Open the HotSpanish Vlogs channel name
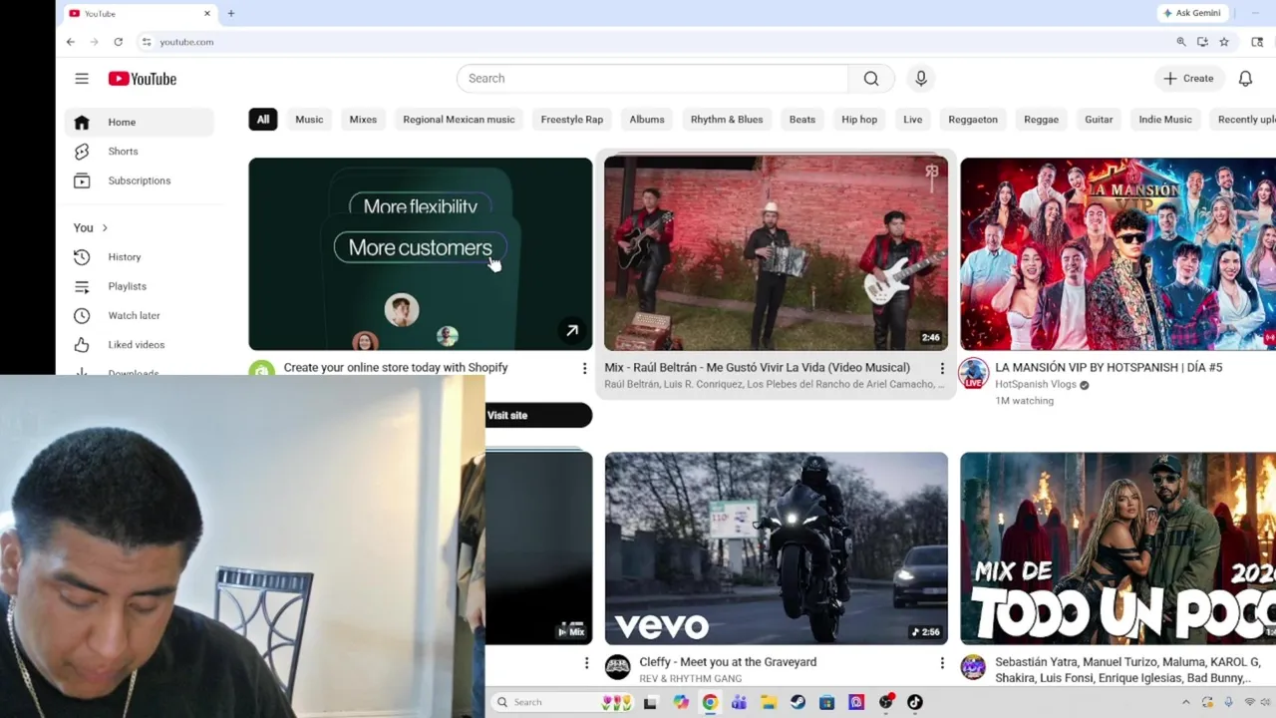This screenshot has height=718, width=1276. pyautogui.click(x=1036, y=385)
